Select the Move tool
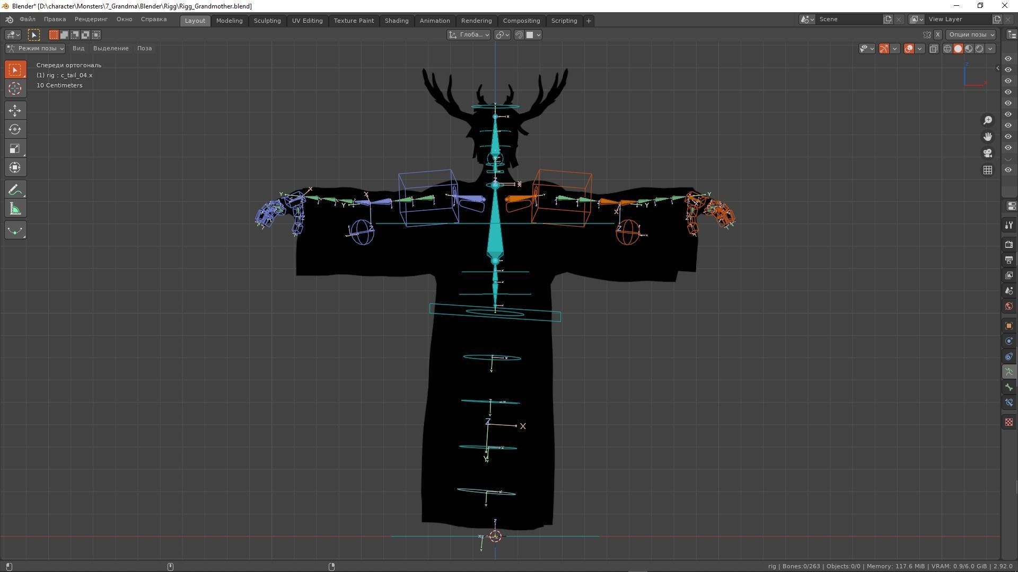 pos(15,110)
